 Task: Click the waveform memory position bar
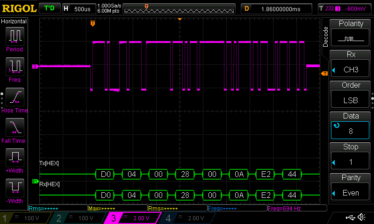pyautogui.click(x=180, y=8)
